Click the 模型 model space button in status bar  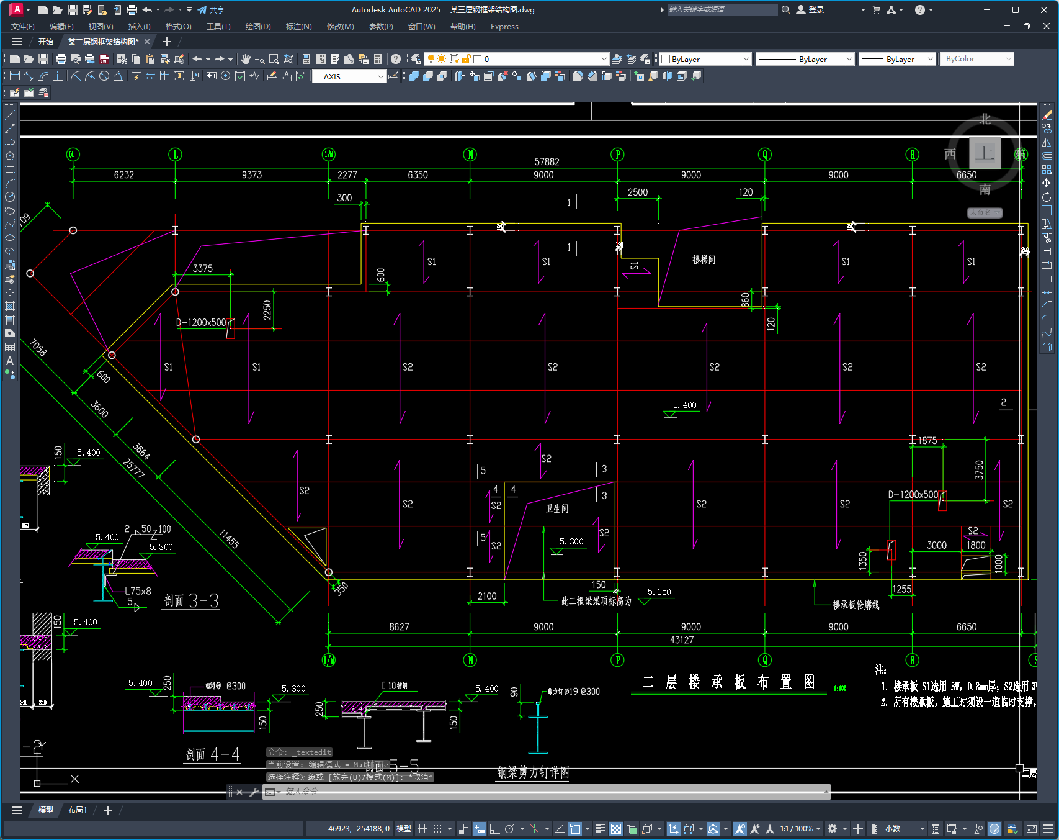point(404,829)
